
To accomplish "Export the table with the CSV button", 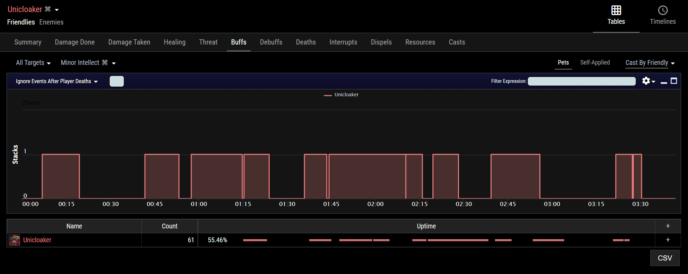I will [665, 258].
